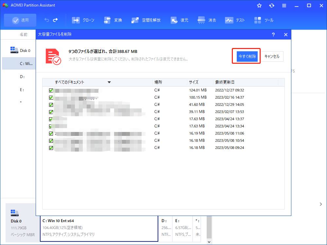Select Disk 0 in the left list
This screenshot has width=327, height=245.
click(20, 50)
